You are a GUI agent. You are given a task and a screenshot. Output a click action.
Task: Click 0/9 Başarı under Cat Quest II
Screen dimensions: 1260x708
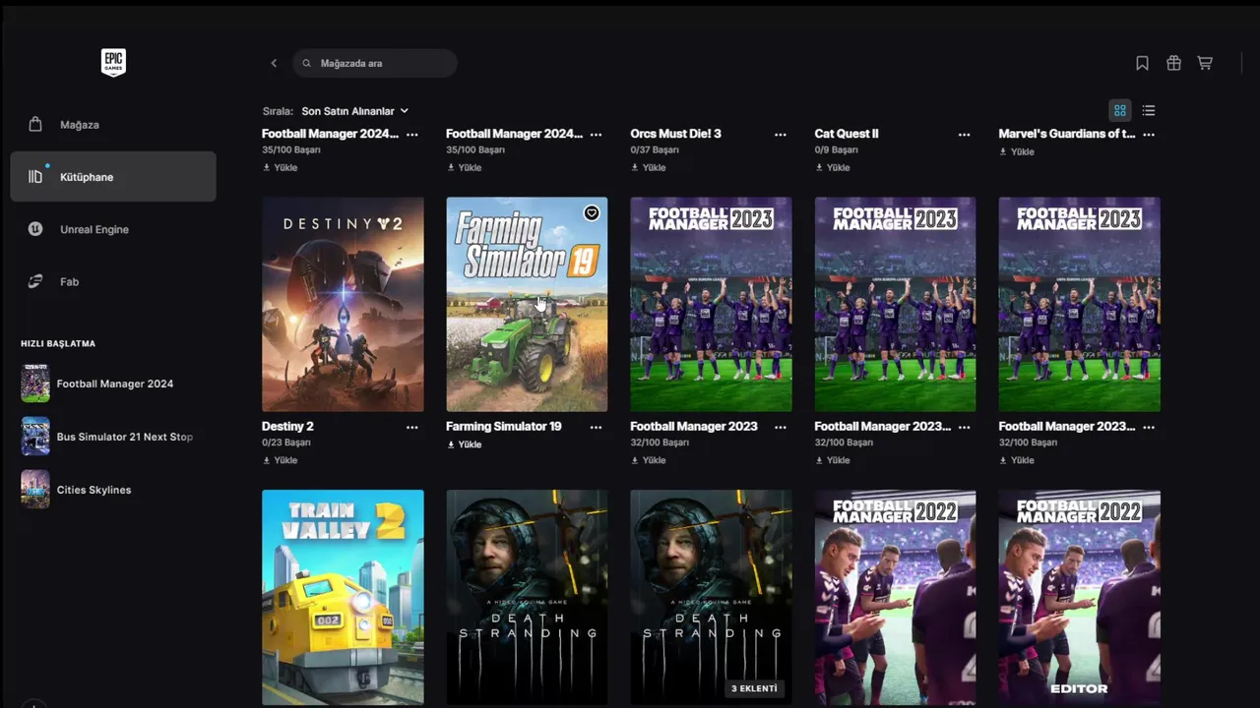(837, 150)
